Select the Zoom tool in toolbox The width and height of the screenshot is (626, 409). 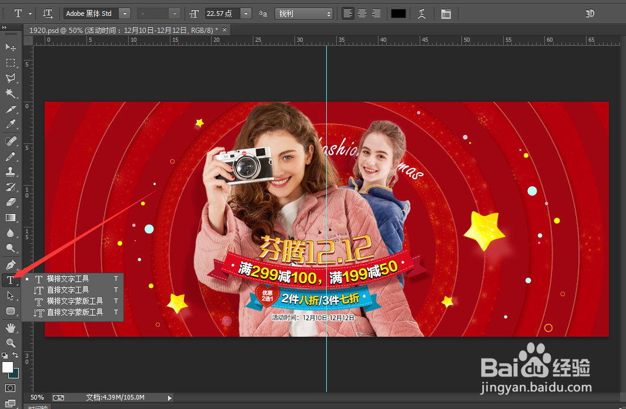click(x=11, y=343)
